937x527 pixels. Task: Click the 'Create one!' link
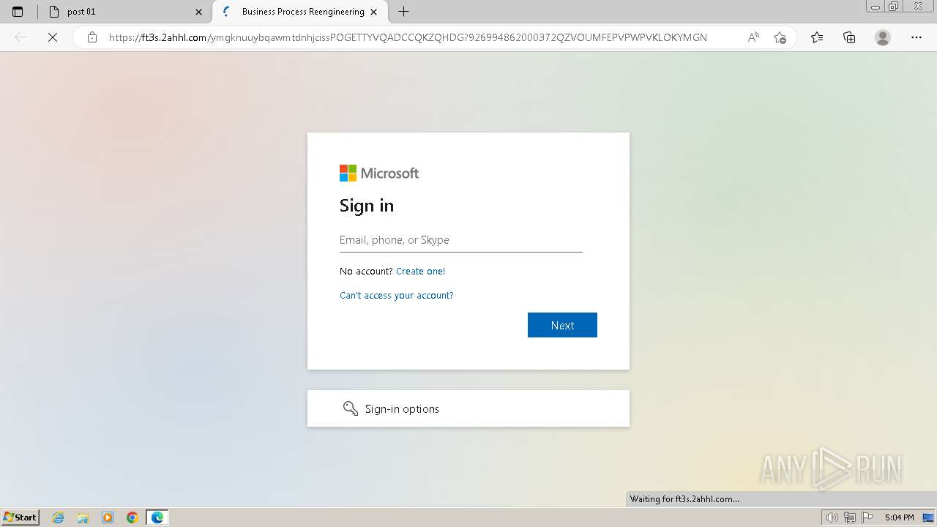[420, 272]
